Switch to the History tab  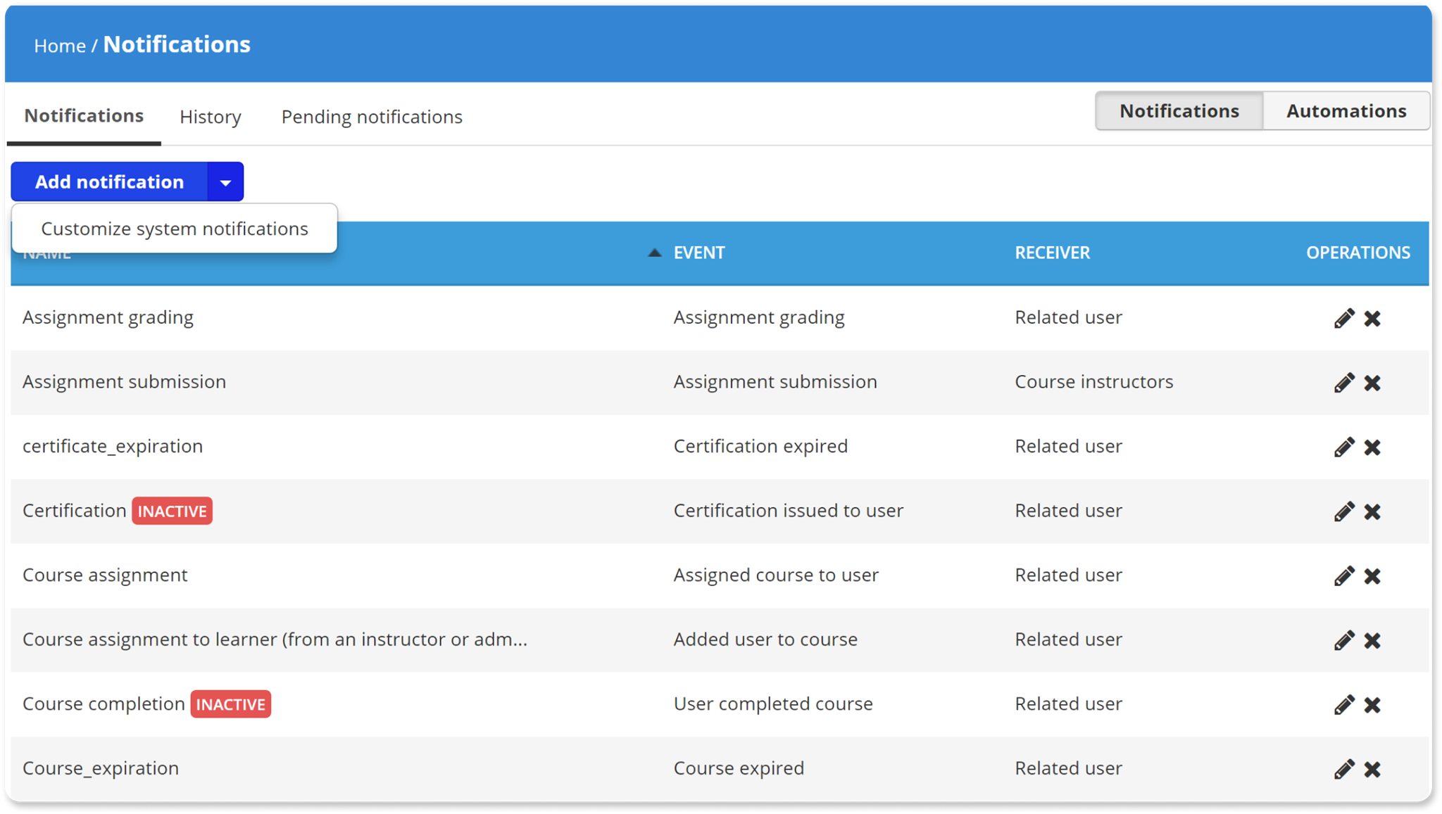pyautogui.click(x=210, y=116)
